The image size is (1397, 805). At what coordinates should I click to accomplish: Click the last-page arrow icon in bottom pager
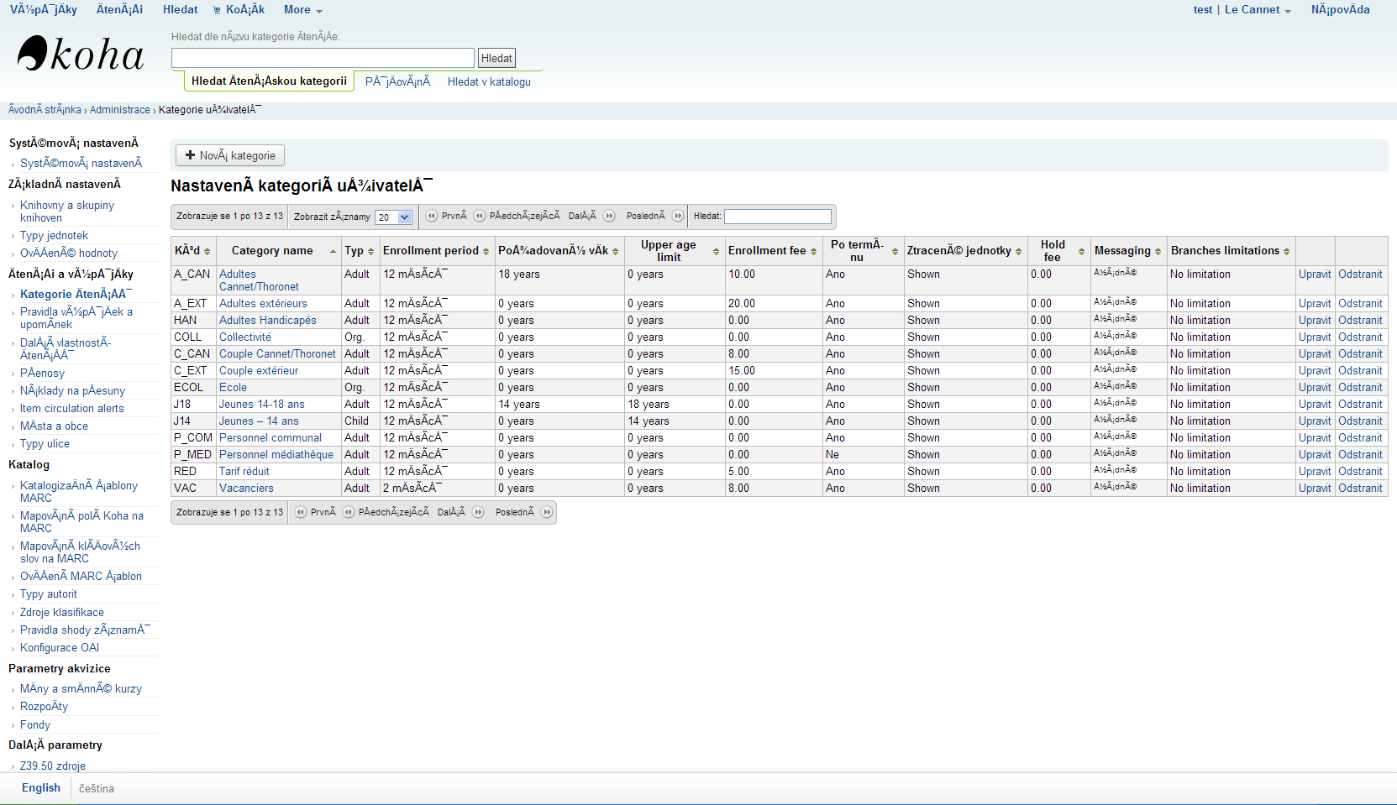(x=547, y=512)
